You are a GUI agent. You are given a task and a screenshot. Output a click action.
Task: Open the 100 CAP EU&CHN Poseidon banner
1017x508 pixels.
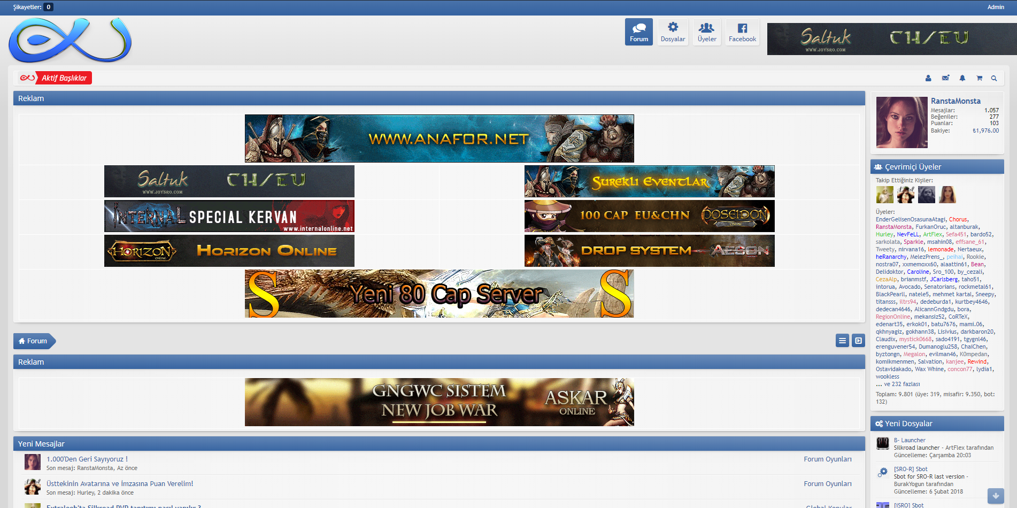(x=650, y=216)
